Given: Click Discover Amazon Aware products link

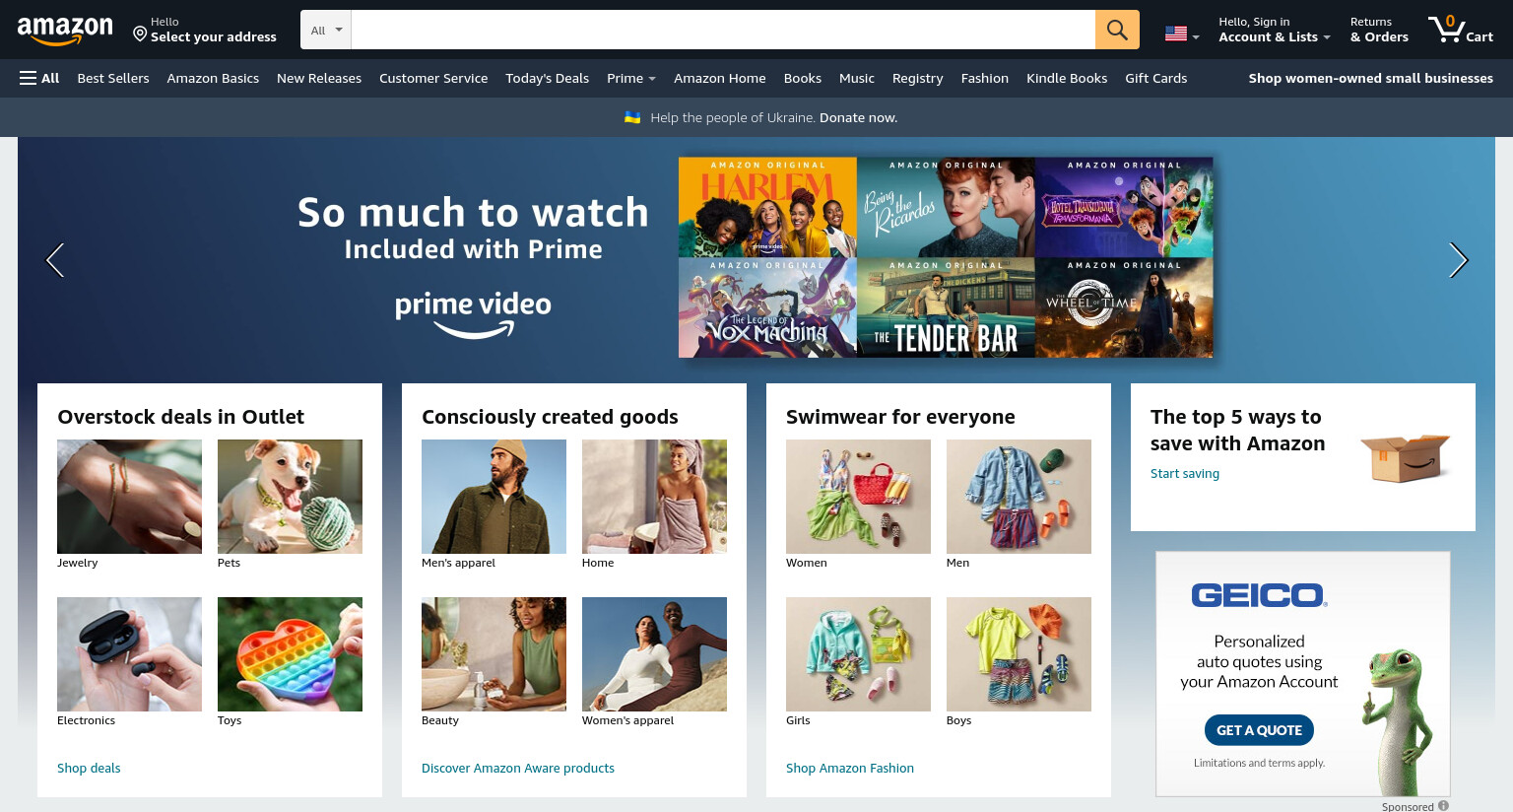Looking at the screenshot, I should [518, 768].
